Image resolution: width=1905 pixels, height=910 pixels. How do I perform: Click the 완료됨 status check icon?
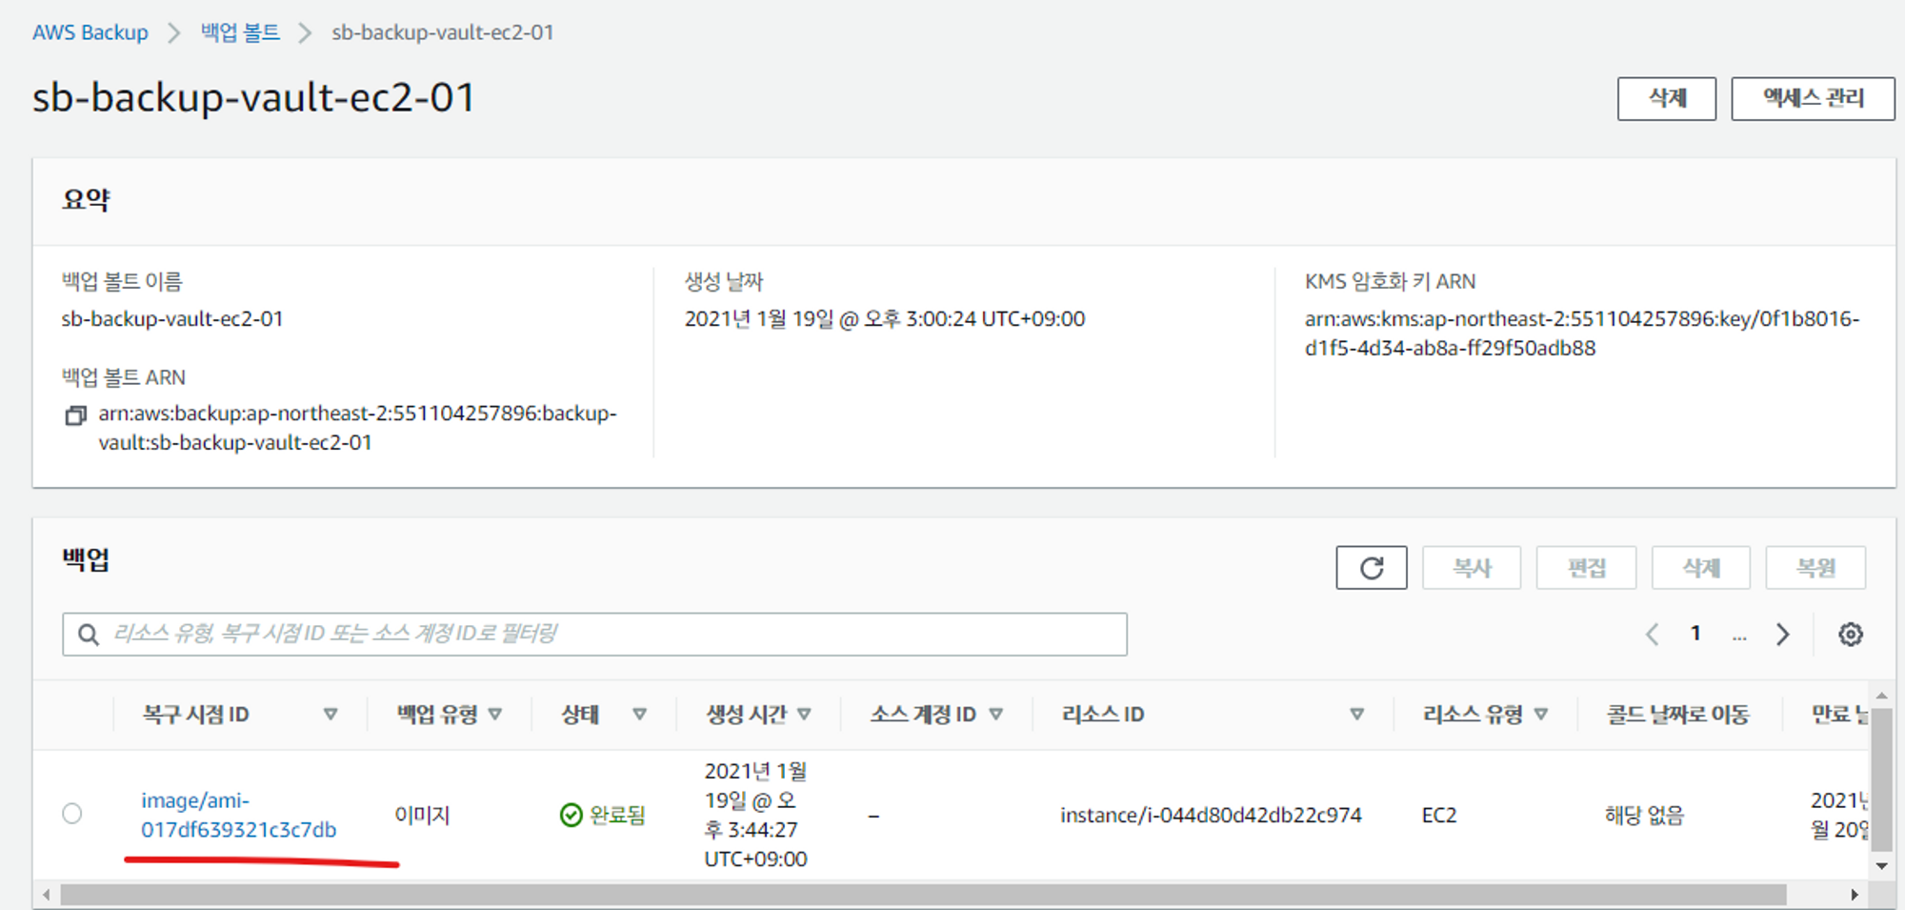coord(571,815)
